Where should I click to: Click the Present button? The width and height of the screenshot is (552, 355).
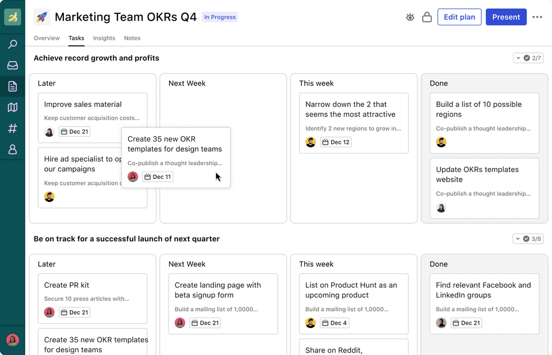[x=506, y=17]
